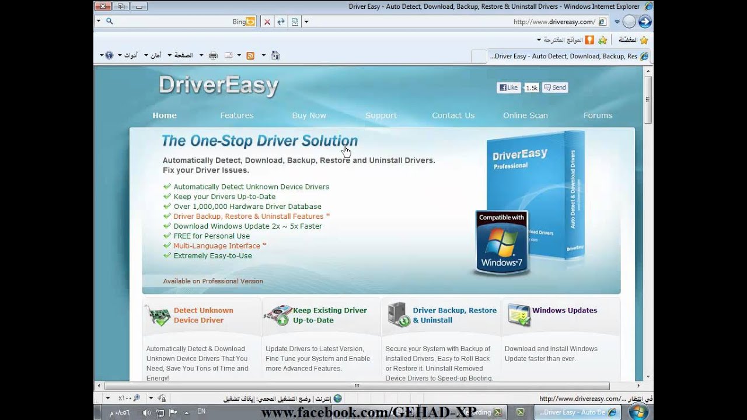Open the Buy Now nav link
747x420 pixels.
[309, 116]
